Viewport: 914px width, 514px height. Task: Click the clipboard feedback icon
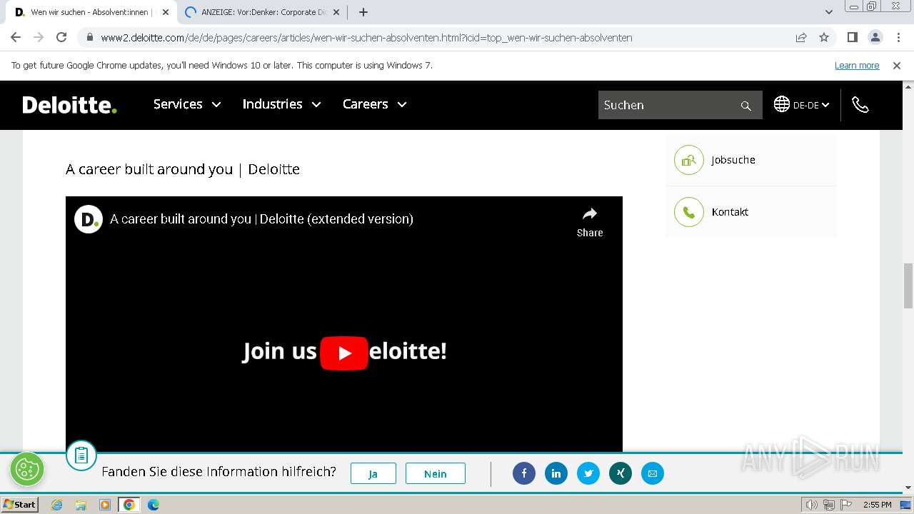(x=81, y=455)
